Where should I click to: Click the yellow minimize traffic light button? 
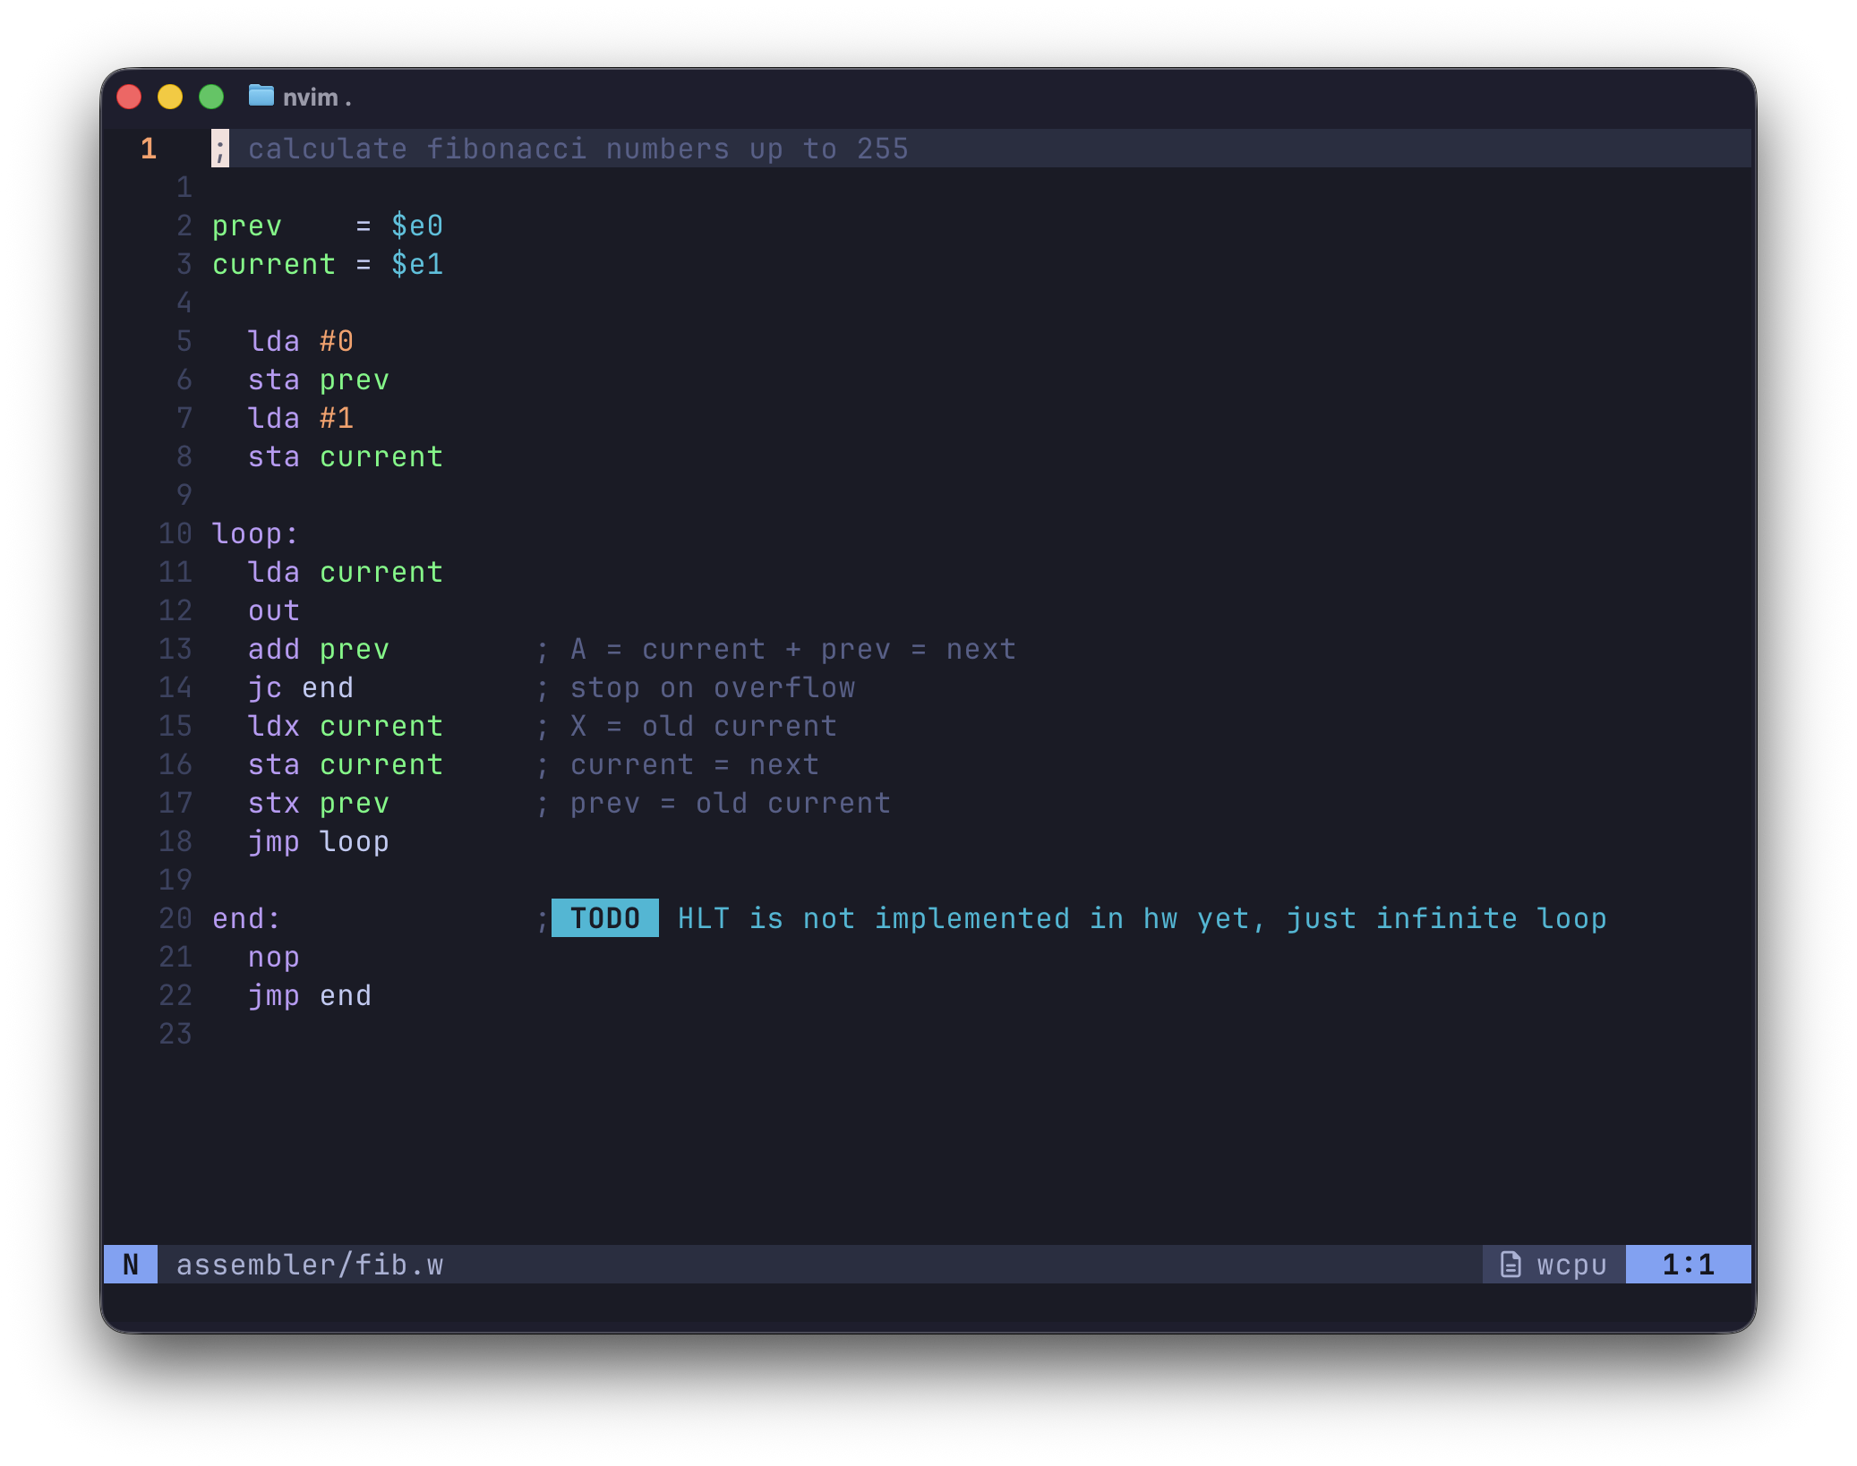tap(170, 96)
